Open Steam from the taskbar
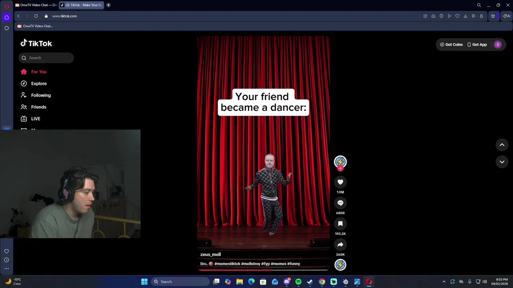 pos(310,282)
